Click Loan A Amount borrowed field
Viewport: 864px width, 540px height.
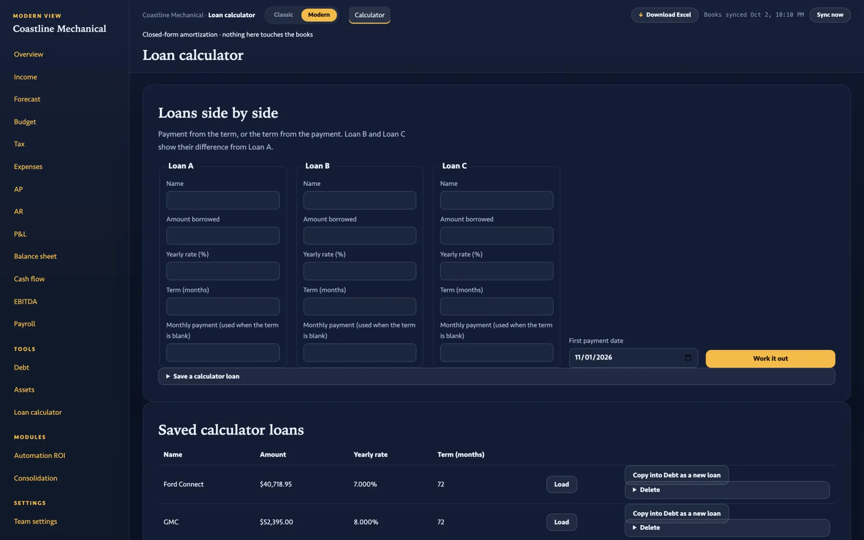coord(223,236)
